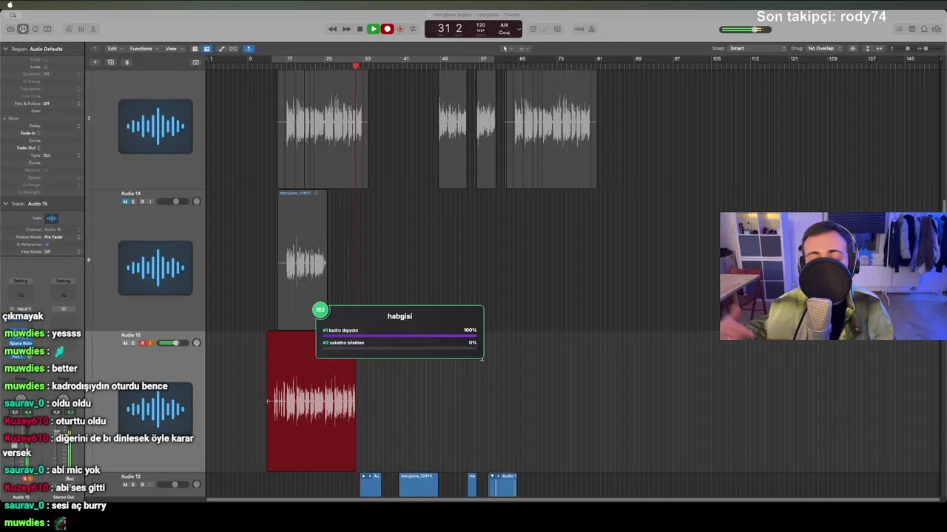Open Quick Help question mark button
This screenshot has width=947, height=532.
click(35, 29)
